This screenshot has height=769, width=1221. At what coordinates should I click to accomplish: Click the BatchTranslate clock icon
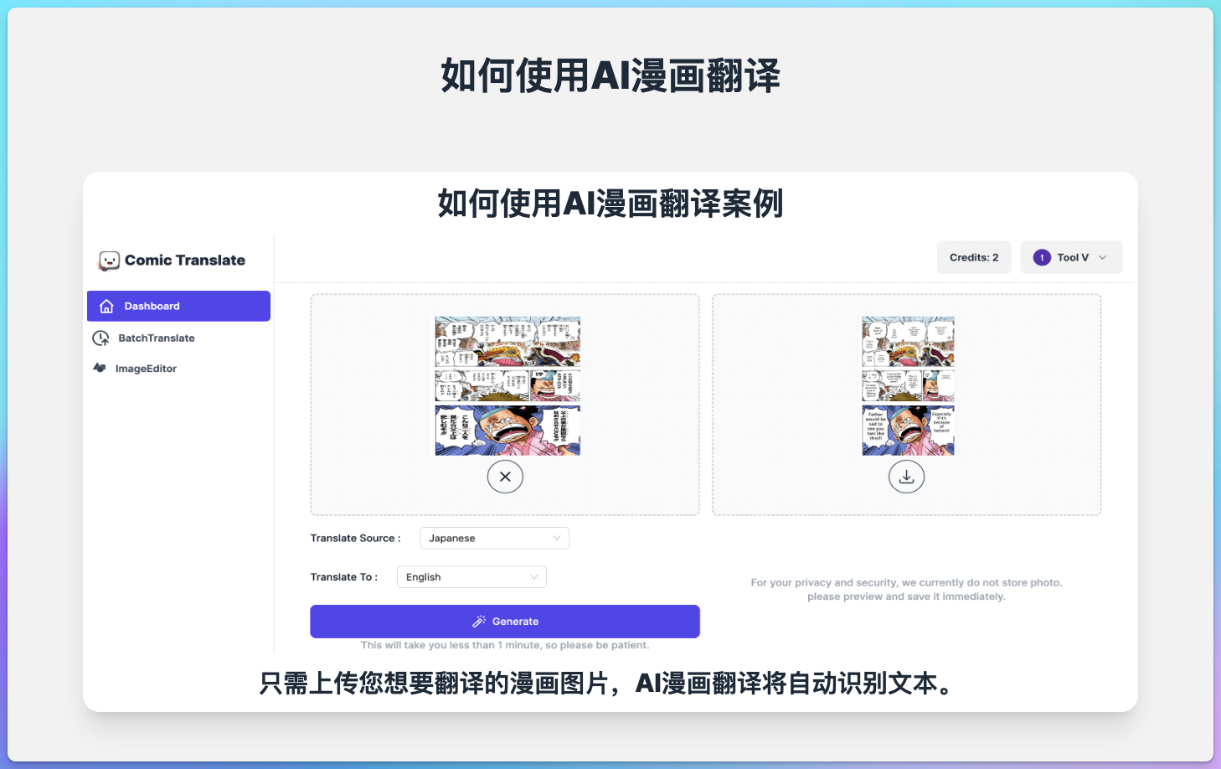point(100,338)
